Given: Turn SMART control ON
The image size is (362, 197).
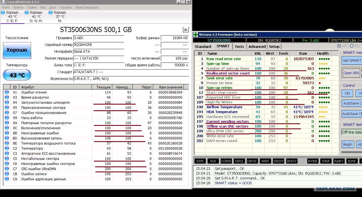Looking at the screenshot, I should 347,94.
